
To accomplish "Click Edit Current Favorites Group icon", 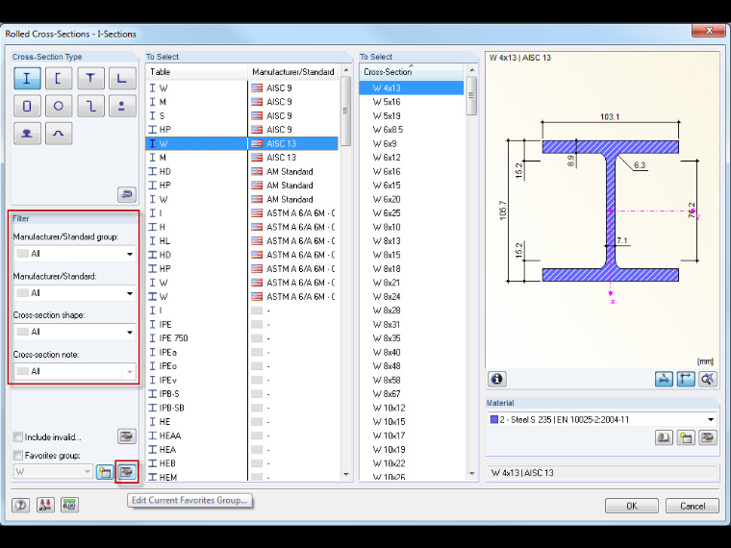I will 127,472.
